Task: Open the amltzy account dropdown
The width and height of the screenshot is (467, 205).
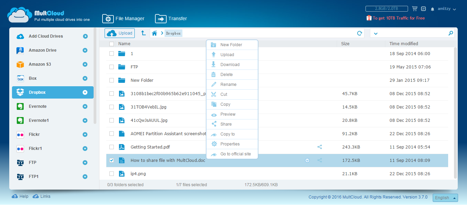Action: click(447, 9)
